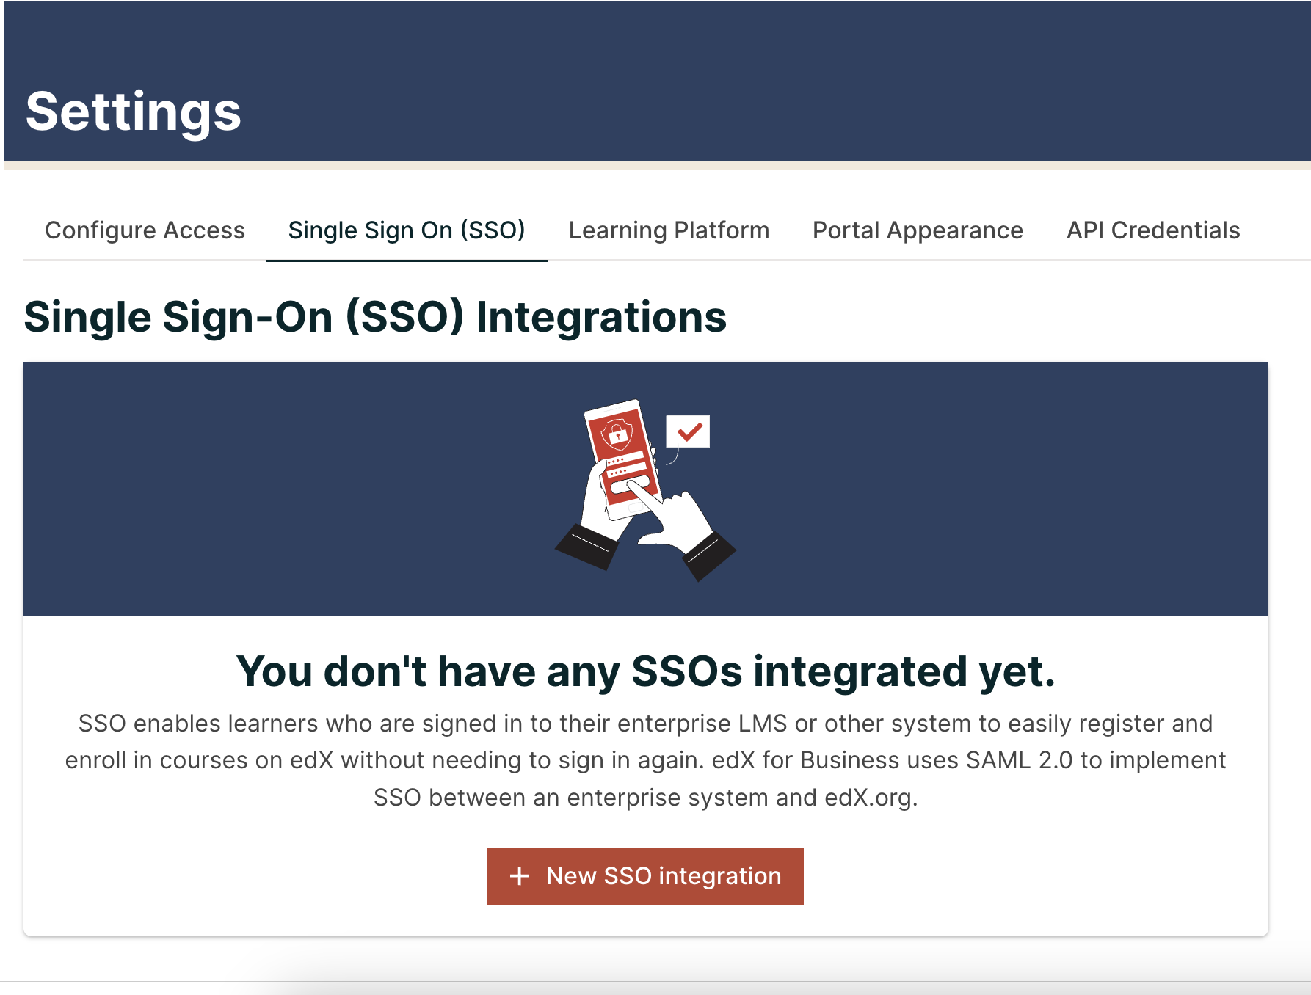1311x995 pixels.
Task: Select the Single Sign On (SSO) tab
Action: tap(406, 230)
